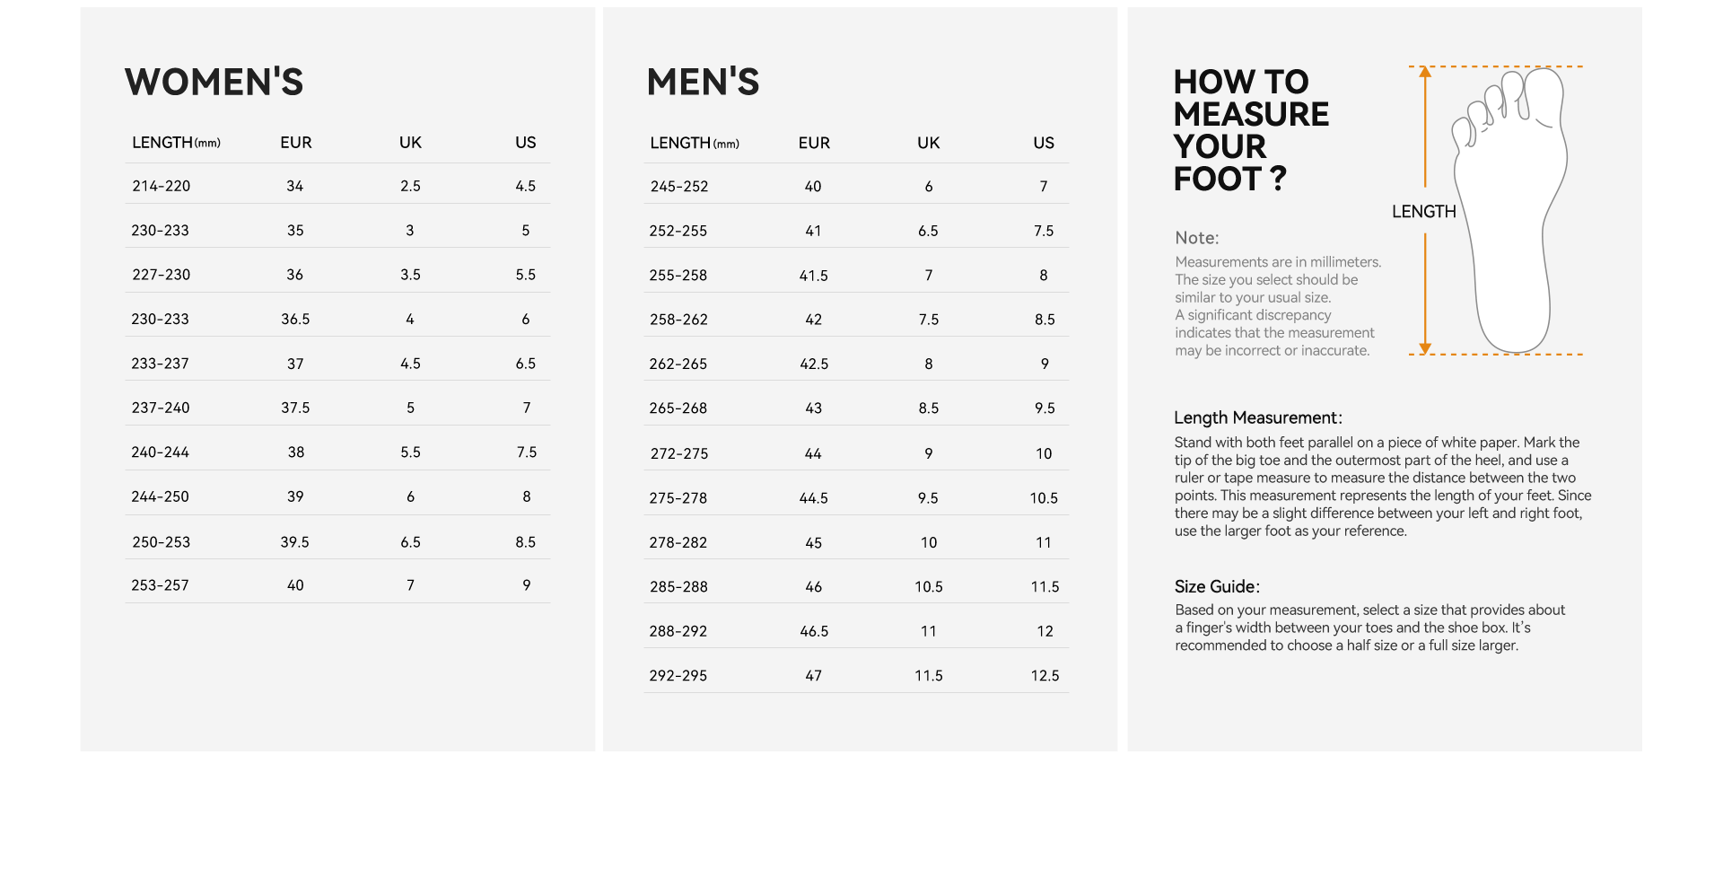Click the women's 253-257 length cell
Viewport: 1723px width, 878px height.
(160, 585)
